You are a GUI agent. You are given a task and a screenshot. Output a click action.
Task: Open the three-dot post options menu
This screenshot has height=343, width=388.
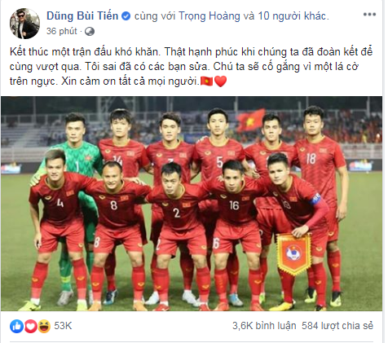pos(369,15)
